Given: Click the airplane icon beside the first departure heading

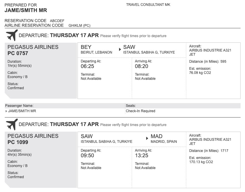Looking at the screenshot, I should 12,35.
